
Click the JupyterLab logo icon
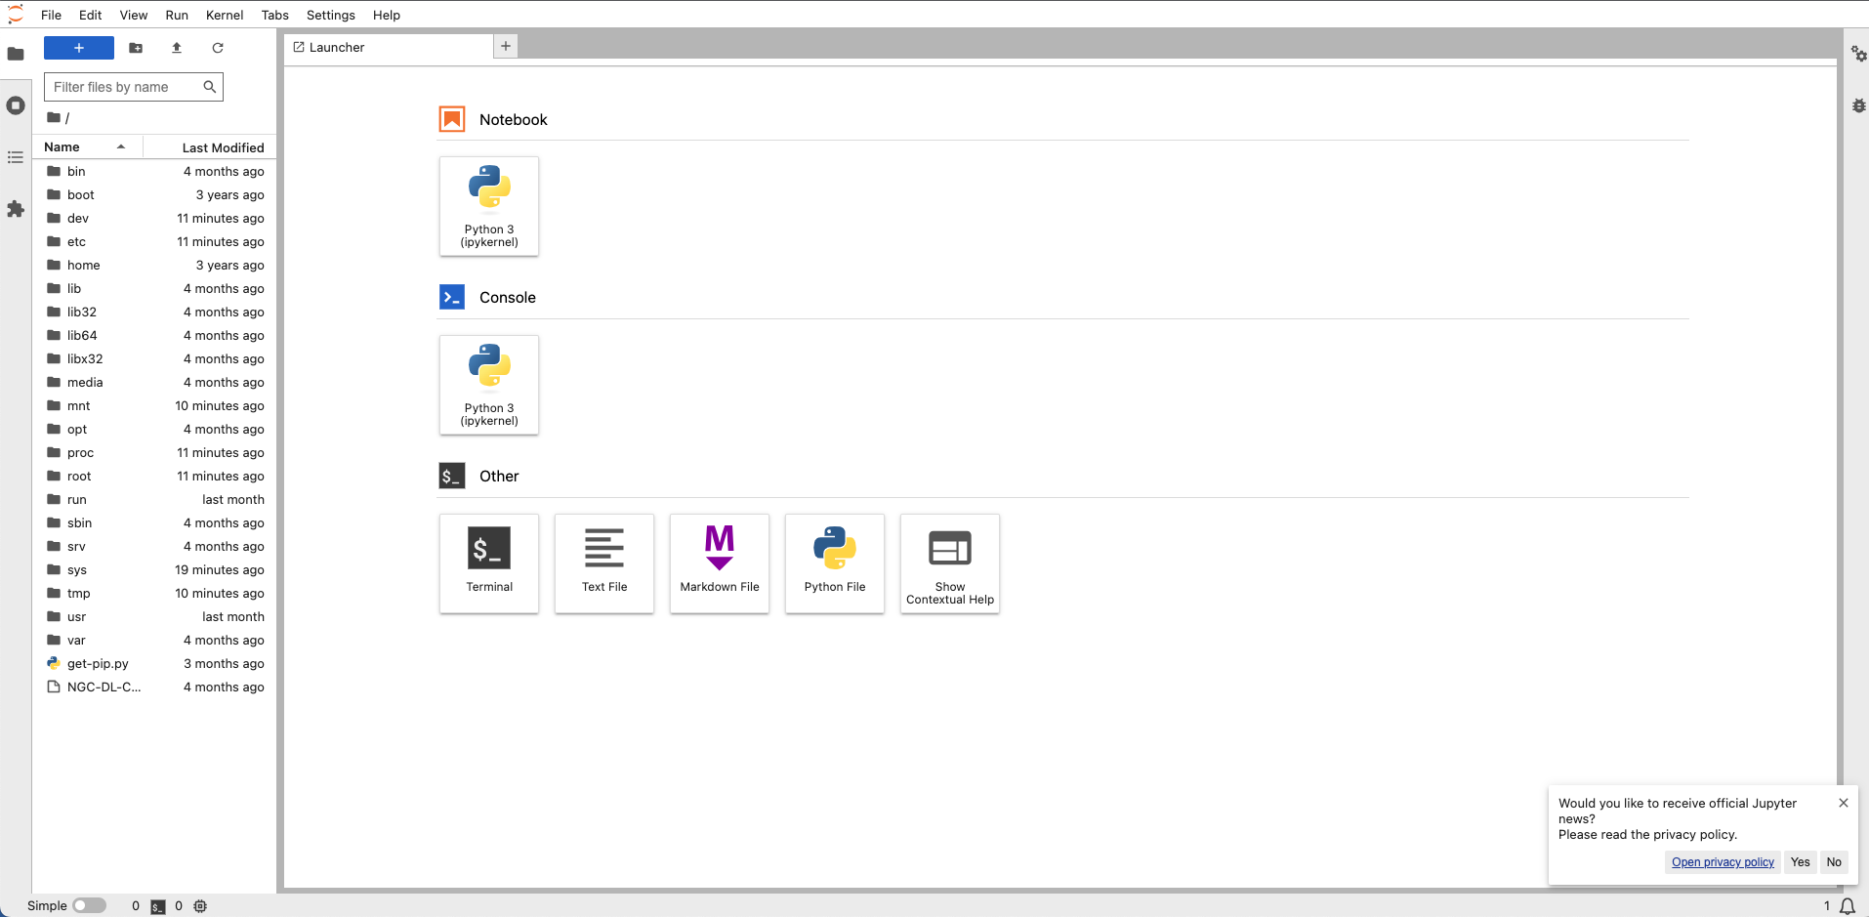click(16, 14)
